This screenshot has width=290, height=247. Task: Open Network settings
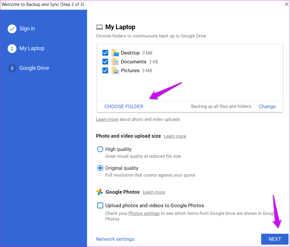(x=115, y=239)
